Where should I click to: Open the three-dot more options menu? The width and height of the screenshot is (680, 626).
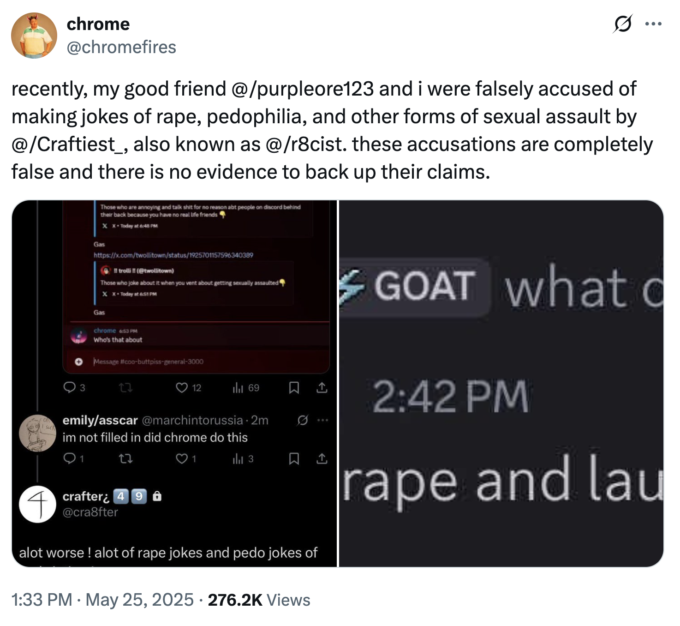tap(653, 24)
